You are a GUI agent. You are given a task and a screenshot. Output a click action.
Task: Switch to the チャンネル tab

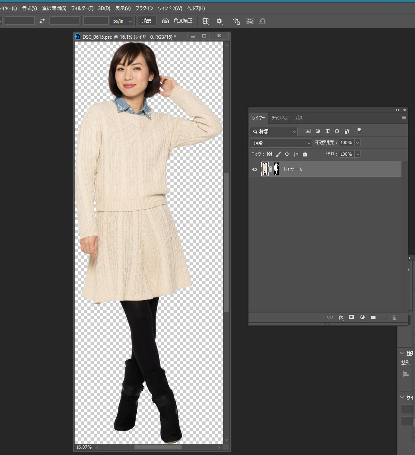[280, 118]
